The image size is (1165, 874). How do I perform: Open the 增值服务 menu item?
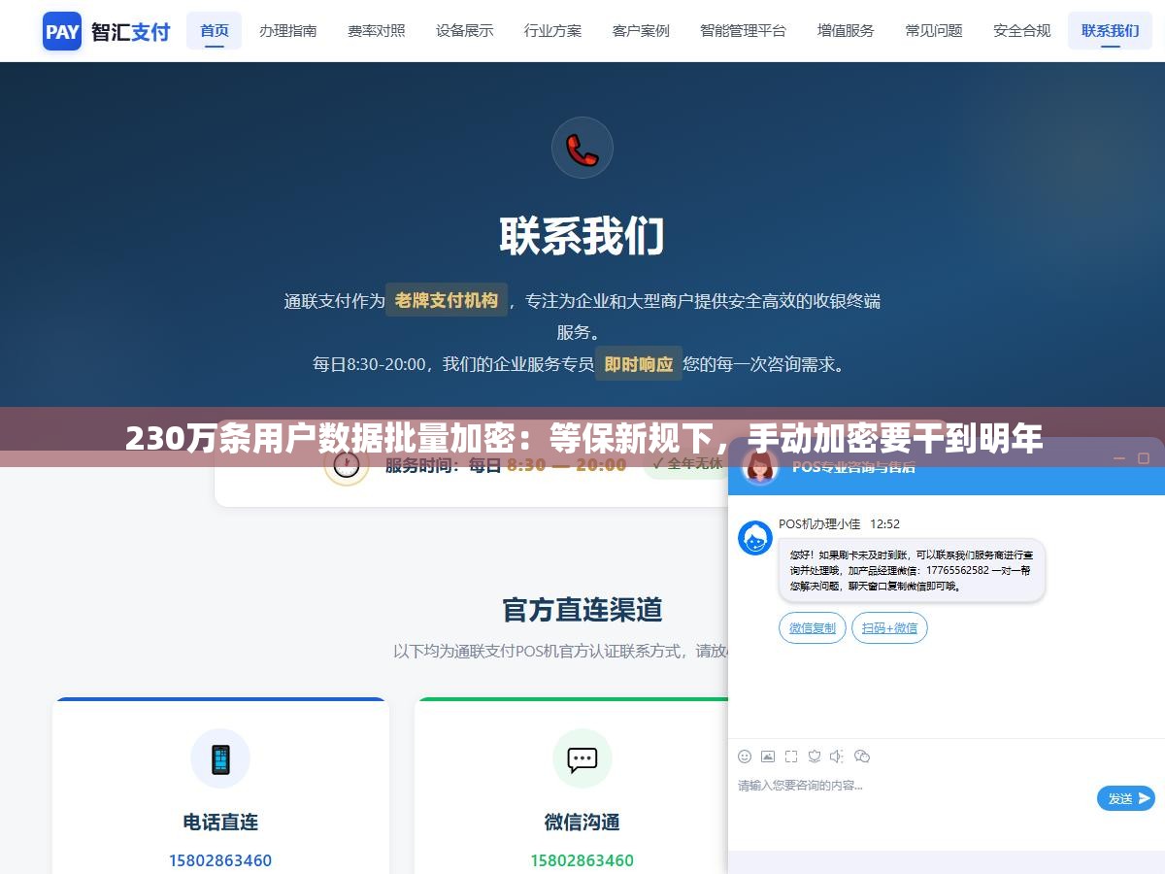846,30
